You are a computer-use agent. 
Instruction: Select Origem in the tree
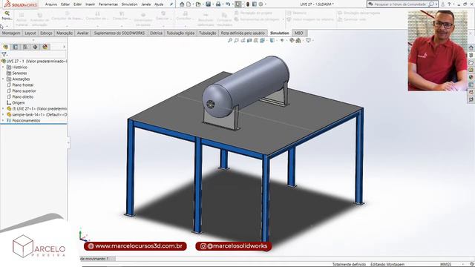tap(18, 102)
